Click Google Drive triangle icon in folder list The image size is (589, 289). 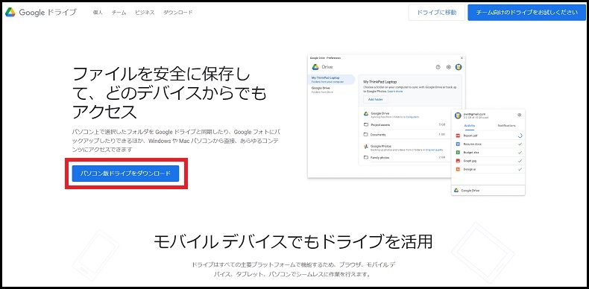[366, 113]
